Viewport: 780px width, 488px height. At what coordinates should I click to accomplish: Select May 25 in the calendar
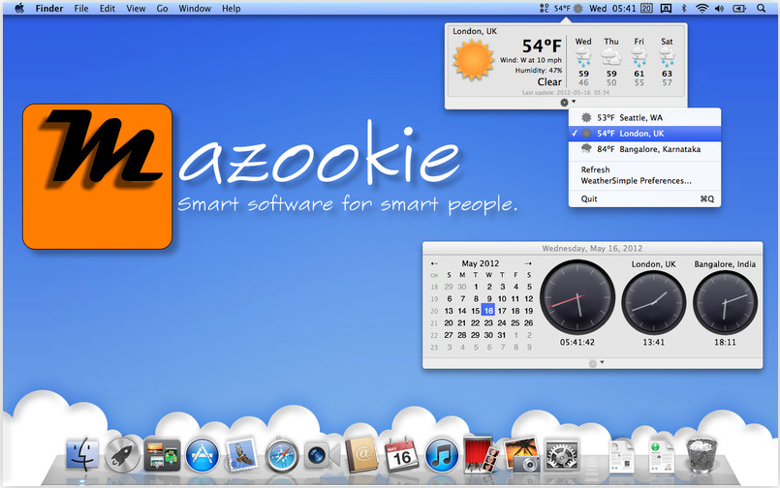pyautogui.click(x=515, y=323)
